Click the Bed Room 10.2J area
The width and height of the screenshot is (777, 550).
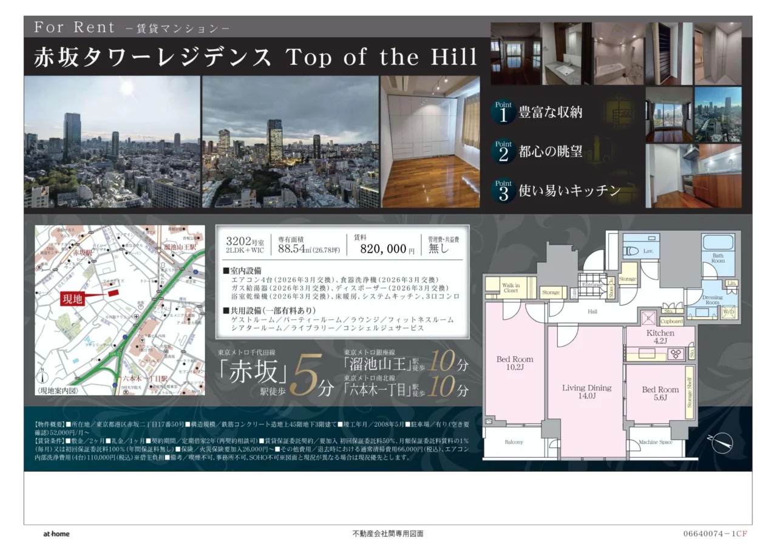pyautogui.click(x=515, y=362)
